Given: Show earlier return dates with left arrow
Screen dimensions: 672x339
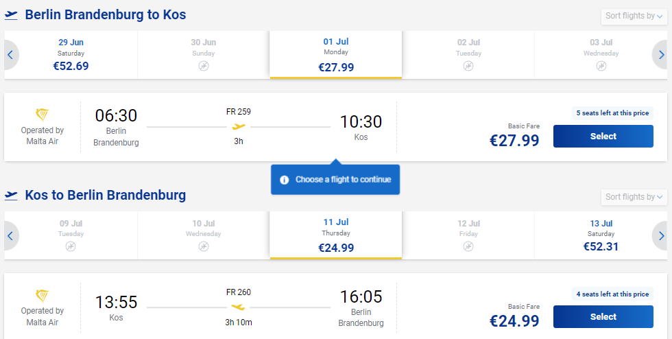Looking at the screenshot, I should (x=11, y=235).
